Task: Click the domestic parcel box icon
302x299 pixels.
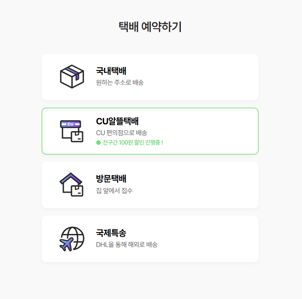Action: (72, 76)
